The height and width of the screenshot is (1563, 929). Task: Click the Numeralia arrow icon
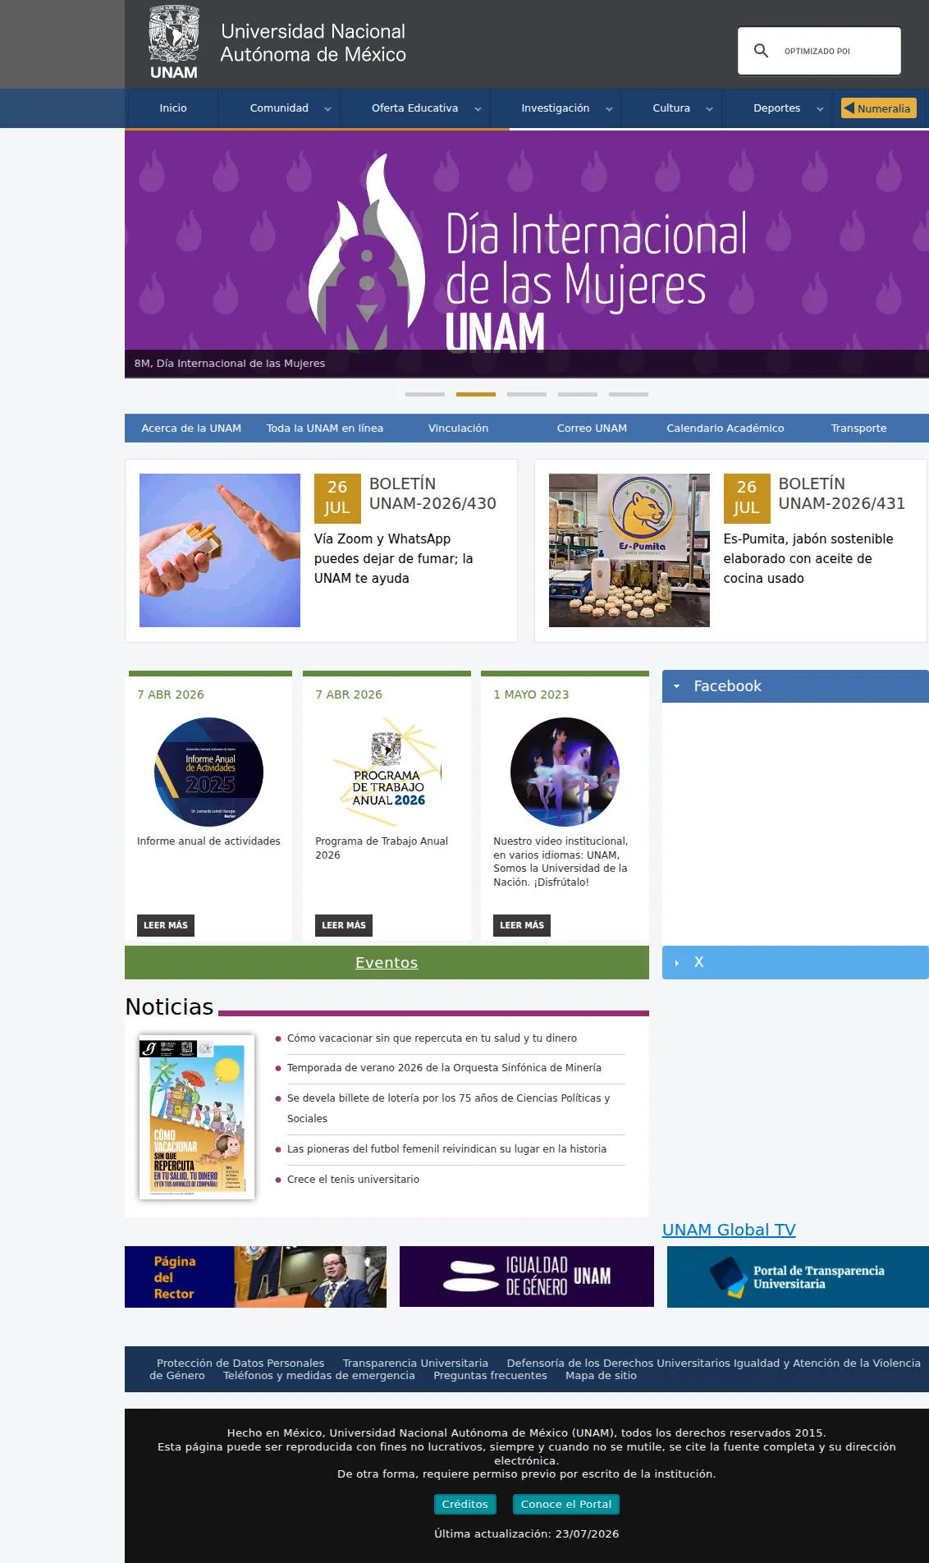click(x=849, y=108)
